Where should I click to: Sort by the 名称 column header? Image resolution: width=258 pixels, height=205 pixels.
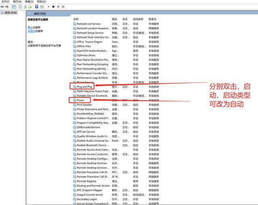click(76, 19)
